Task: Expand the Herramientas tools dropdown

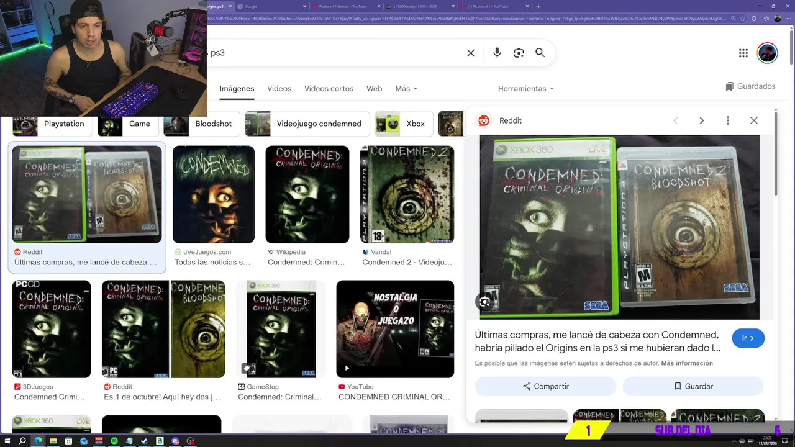Action: 525,89
